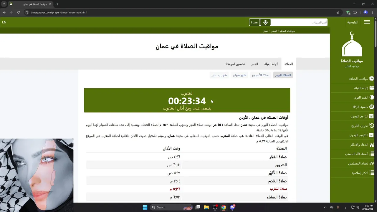Click الأردن breadcrumb link
The height and width of the screenshot is (212, 377).
click(x=274, y=31)
